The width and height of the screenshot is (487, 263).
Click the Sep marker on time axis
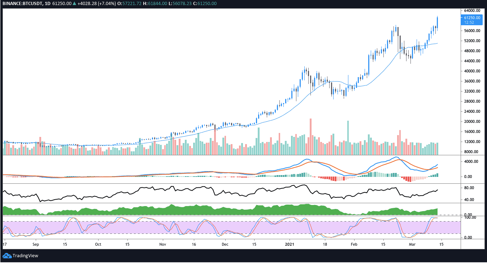coord(35,244)
